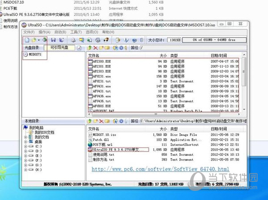Expand the (F:) drive node
This screenshot has width=268, height=200.
point(25,160)
